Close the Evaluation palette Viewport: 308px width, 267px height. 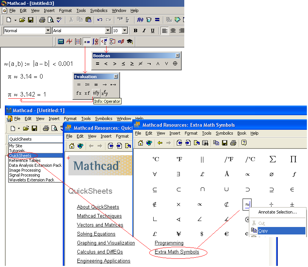point(116,76)
